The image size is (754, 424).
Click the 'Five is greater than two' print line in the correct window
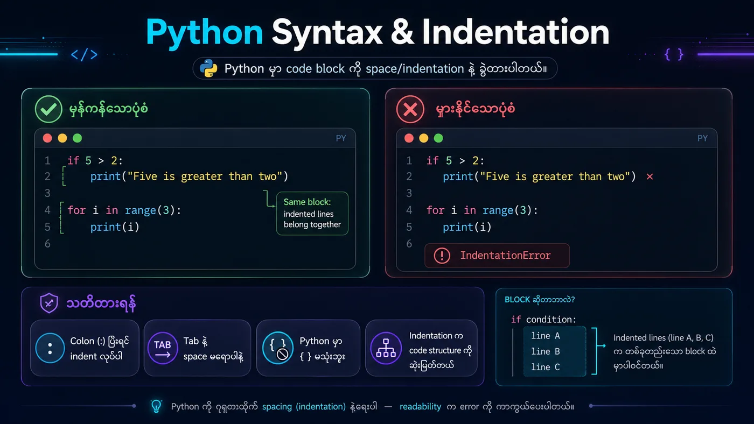tap(190, 176)
